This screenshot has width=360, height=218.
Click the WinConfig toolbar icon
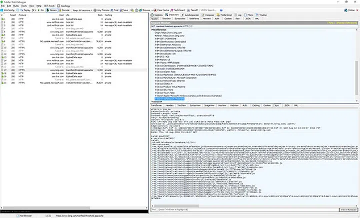8,9
